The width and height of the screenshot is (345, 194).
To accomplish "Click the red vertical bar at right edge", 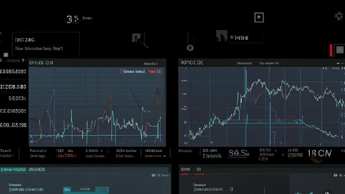I will (x=331, y=50).
